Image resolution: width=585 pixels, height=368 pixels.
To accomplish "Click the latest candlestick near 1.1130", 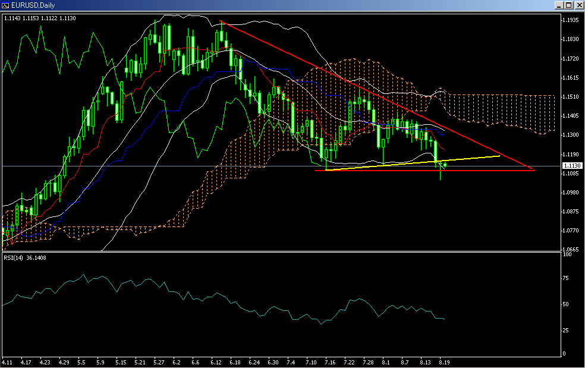I will coord(445,165).
